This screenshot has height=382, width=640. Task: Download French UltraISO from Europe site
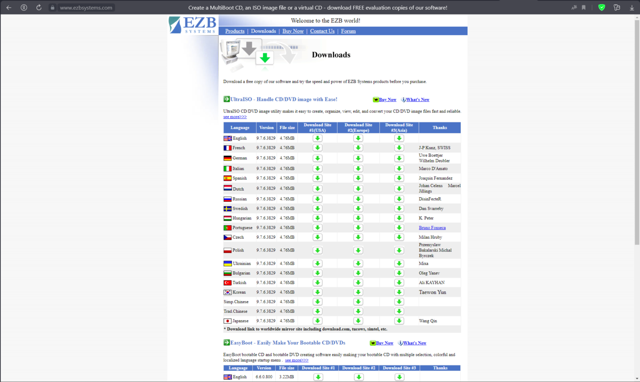coord(358,148)
